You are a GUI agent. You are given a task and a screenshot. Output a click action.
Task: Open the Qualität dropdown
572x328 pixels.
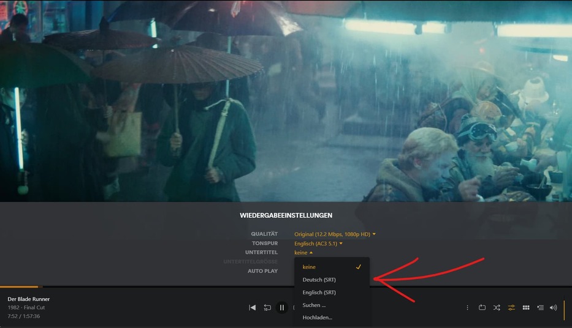(335, 234)
